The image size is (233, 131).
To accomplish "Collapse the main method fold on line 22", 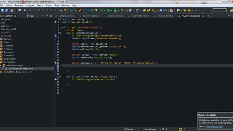I will [60, 77].
